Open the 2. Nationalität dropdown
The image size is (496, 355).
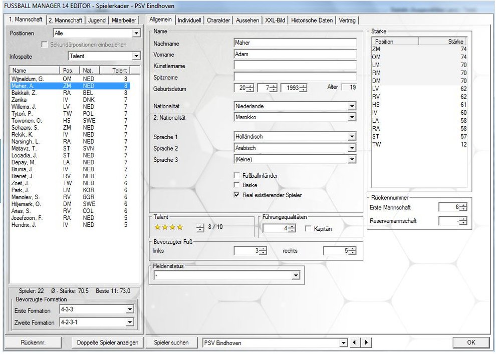tap(352, 117)
